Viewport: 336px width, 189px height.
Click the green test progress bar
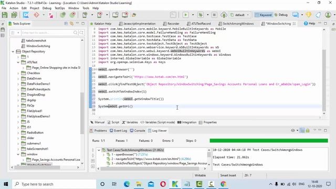point(269,141)
